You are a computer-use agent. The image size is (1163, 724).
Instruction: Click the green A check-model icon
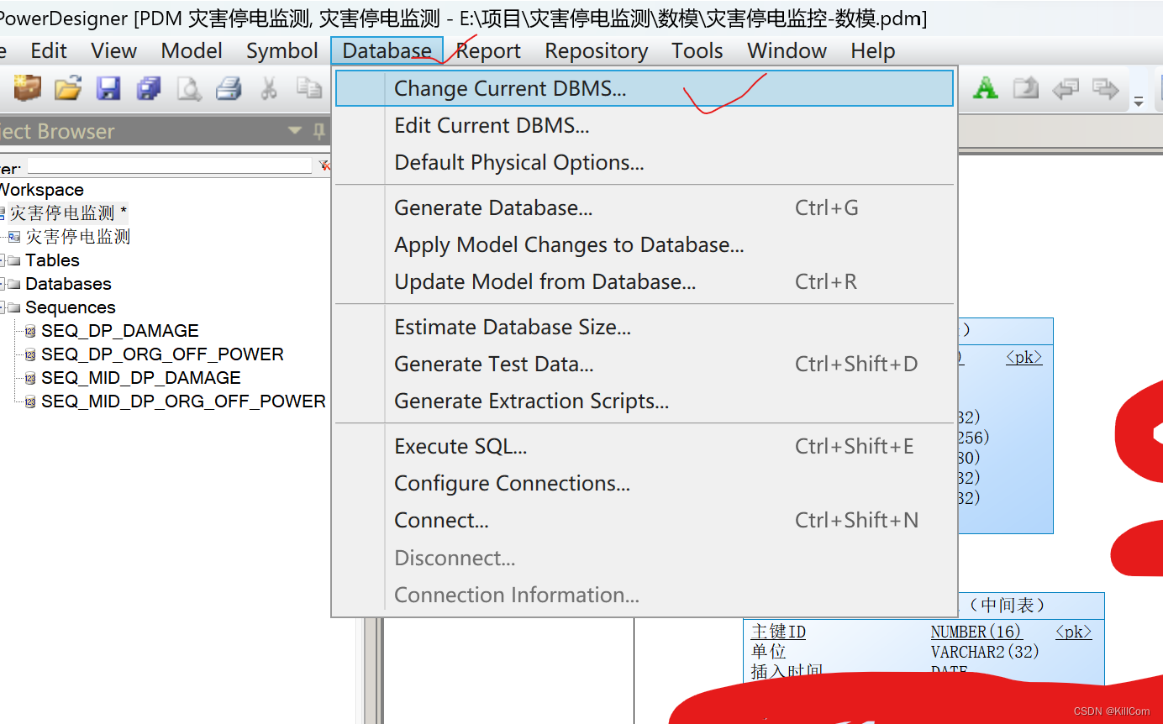(985, 87)
